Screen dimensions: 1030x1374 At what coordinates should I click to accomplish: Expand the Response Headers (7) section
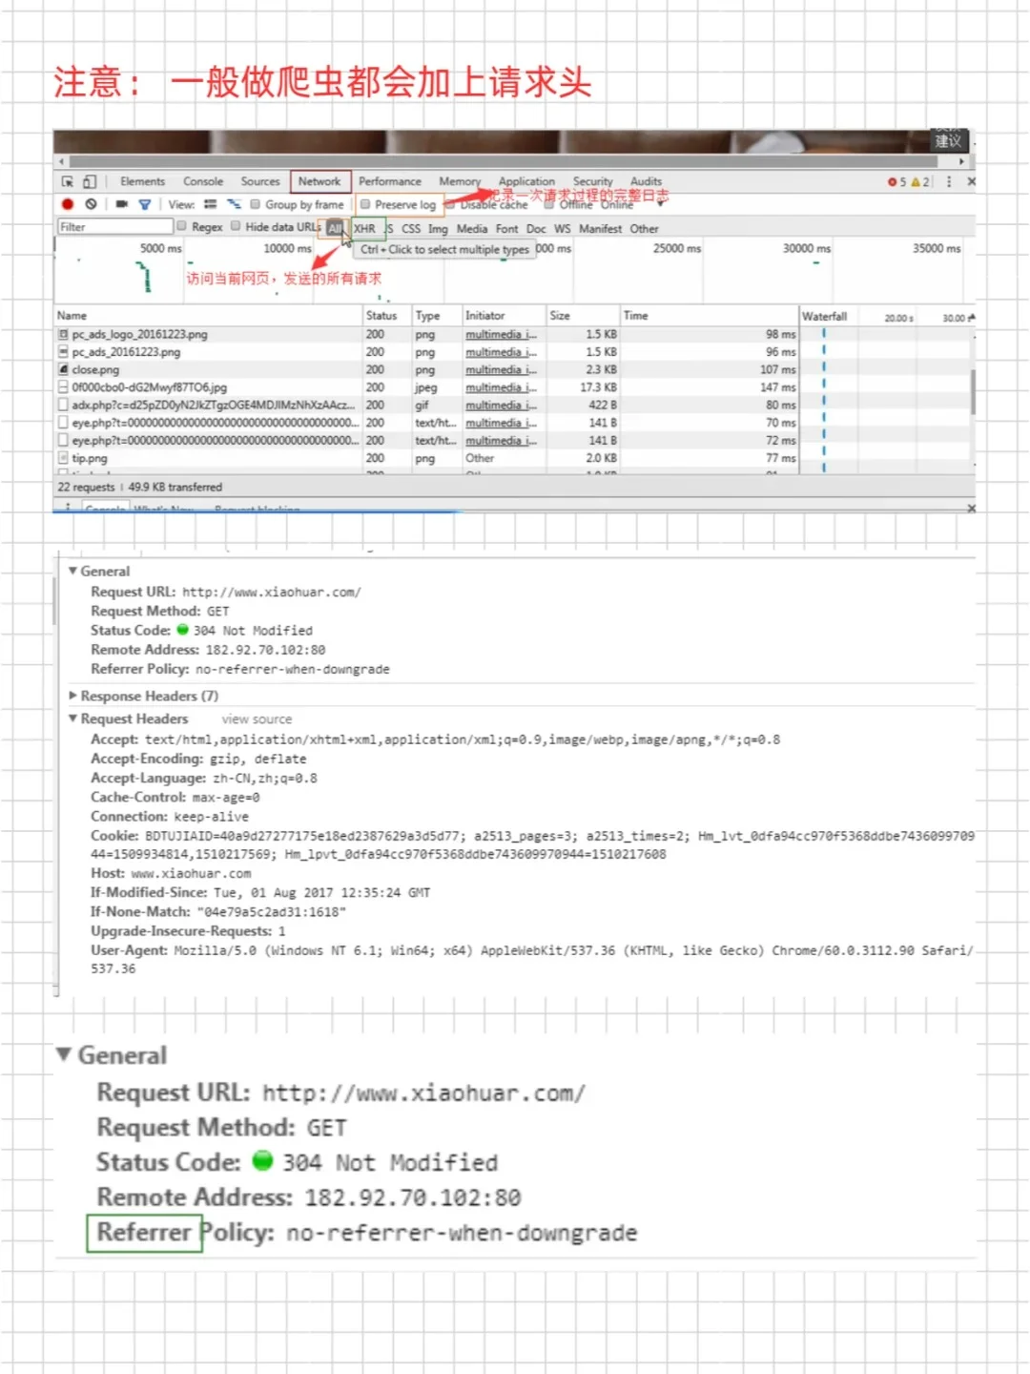(72, 696)
